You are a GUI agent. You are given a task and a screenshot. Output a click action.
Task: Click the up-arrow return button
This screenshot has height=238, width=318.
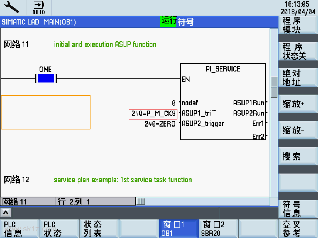[x=6, y=212]
